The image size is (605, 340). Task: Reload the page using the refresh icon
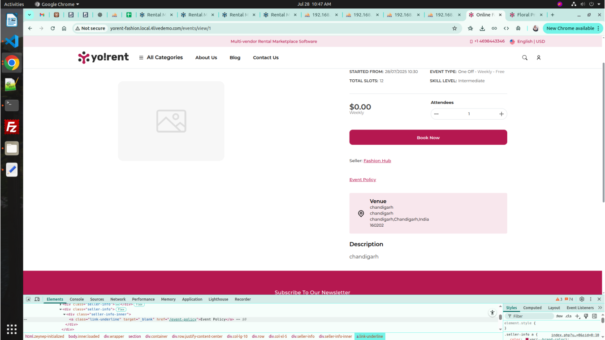[x=52, y=28]
